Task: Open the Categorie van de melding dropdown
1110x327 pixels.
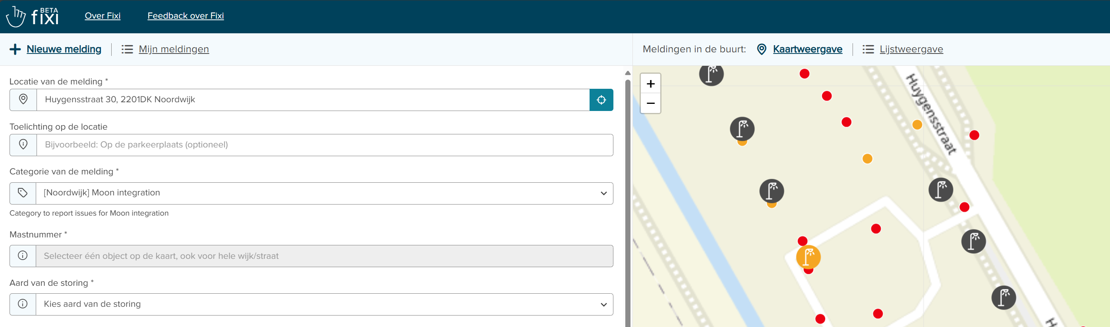Action: click(x=323, y=193)
